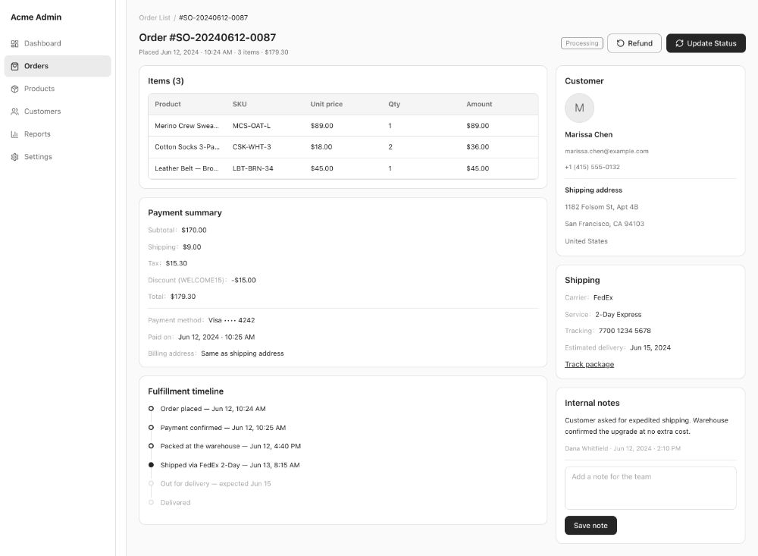Image resolution: width=758 pixels, height=556 pixels.
Task: Click the SKU MCS-OAT-L cell
Action: [252, 126]
